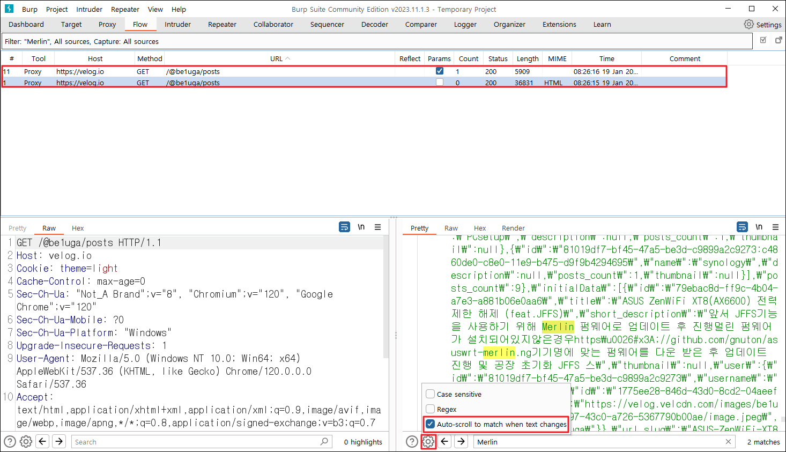The width and height of the screenshot is (786, 452).
Task: Click request pane help question icon
Action: pyautogui.click(x=10, y=442)
